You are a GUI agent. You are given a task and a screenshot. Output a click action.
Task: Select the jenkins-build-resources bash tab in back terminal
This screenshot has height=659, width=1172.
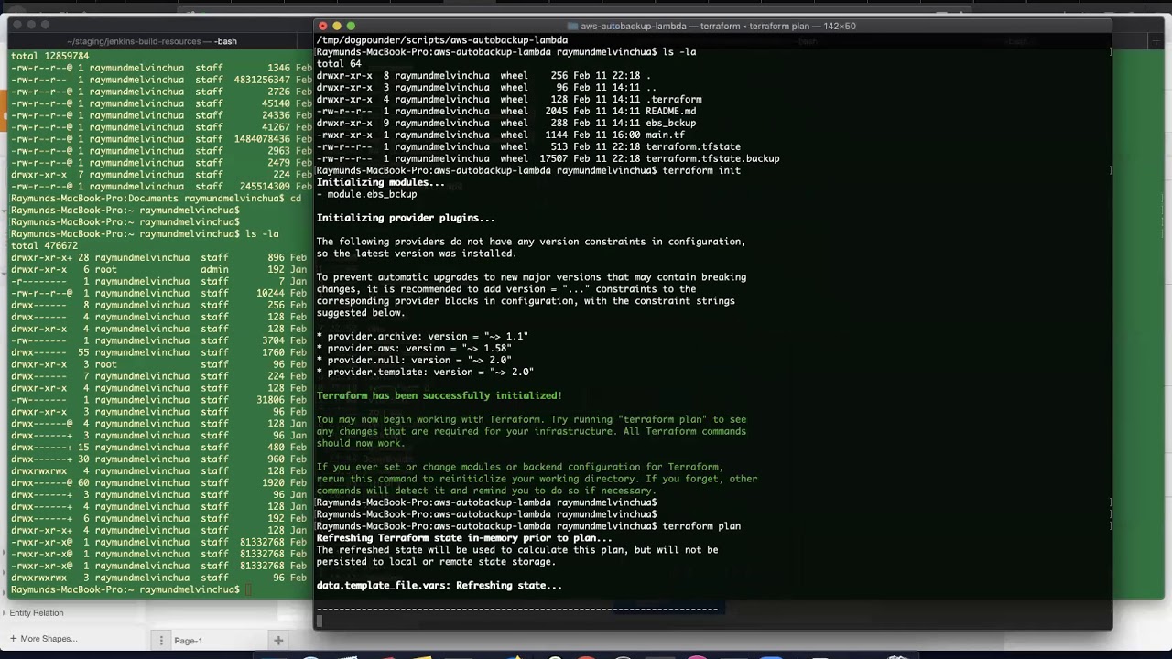click(x=151, y=41)
